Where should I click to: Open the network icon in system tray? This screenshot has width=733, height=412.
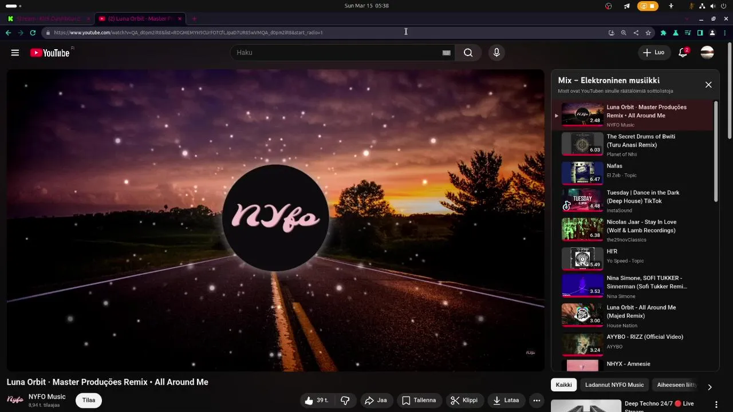click(703, 6)
